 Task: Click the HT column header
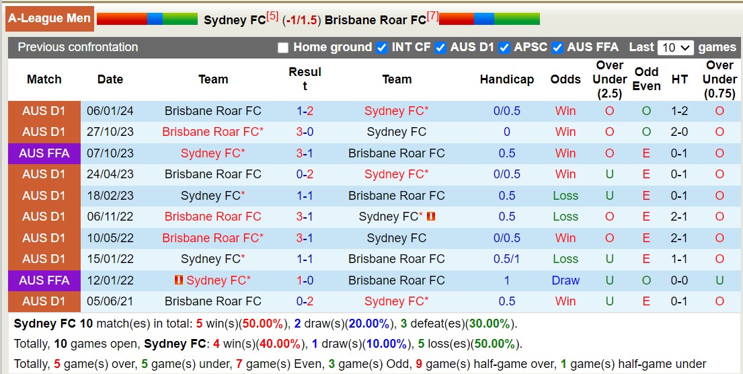(679, 79)
